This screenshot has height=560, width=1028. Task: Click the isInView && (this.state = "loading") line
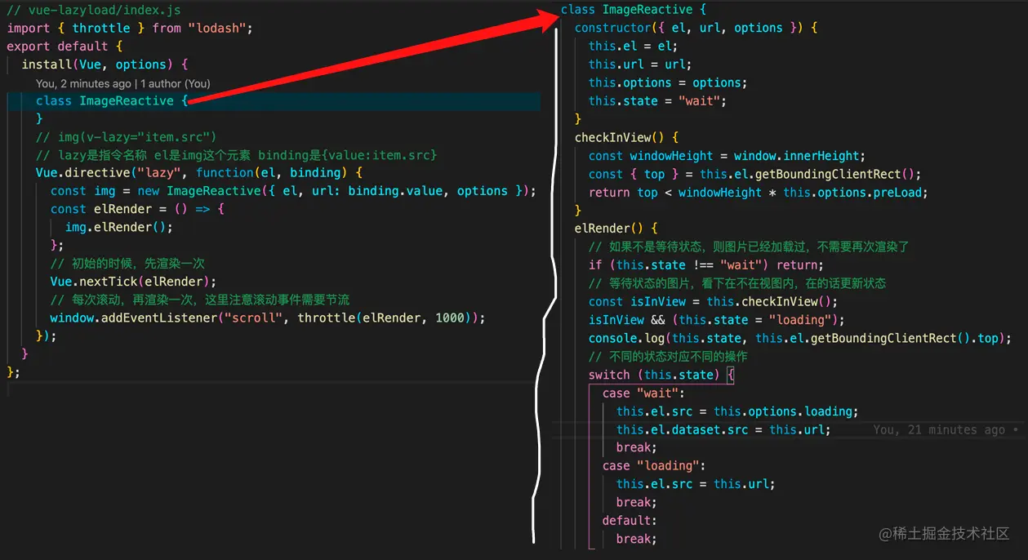click(717, 320)
